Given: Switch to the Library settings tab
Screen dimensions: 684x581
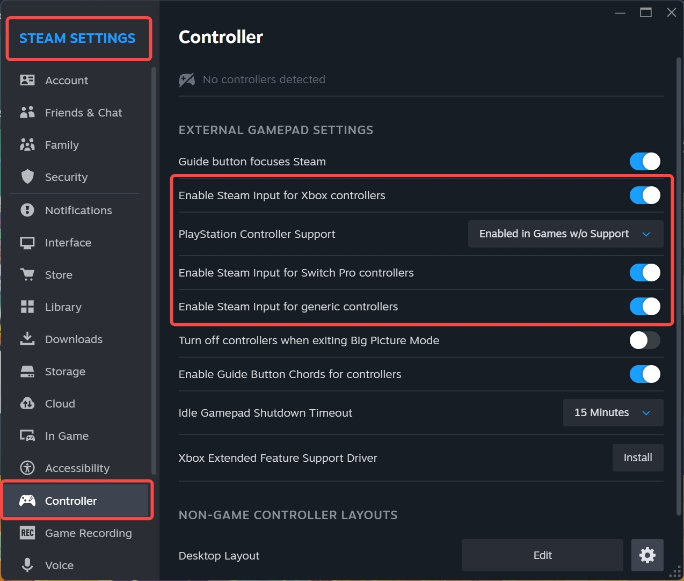Looking at the screenshot, I should (x=63, y=307).
